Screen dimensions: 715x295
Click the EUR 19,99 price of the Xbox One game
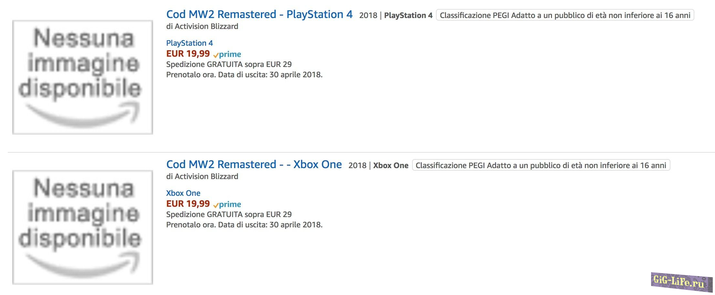pyautogui.click(x=188, y=204)
